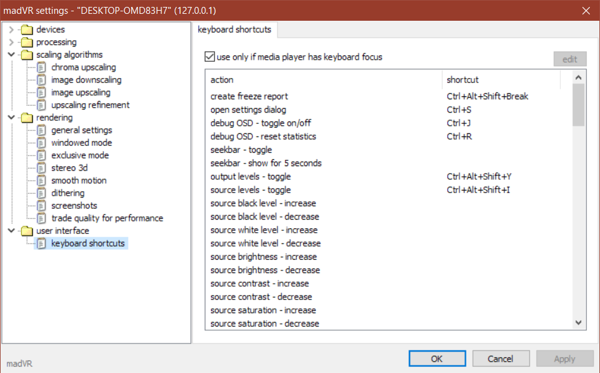Image resolution: width=600 pixels, height=373 pixels.
Task: Expand the processing tree node
Action: click(x=11, y=42)
